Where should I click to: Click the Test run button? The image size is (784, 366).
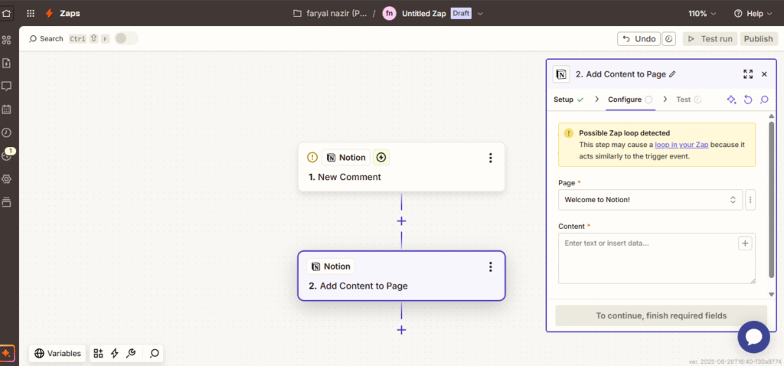(x=710, y=38)
